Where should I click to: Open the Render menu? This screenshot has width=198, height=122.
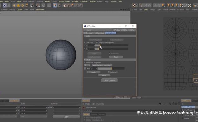pos(48,1)
